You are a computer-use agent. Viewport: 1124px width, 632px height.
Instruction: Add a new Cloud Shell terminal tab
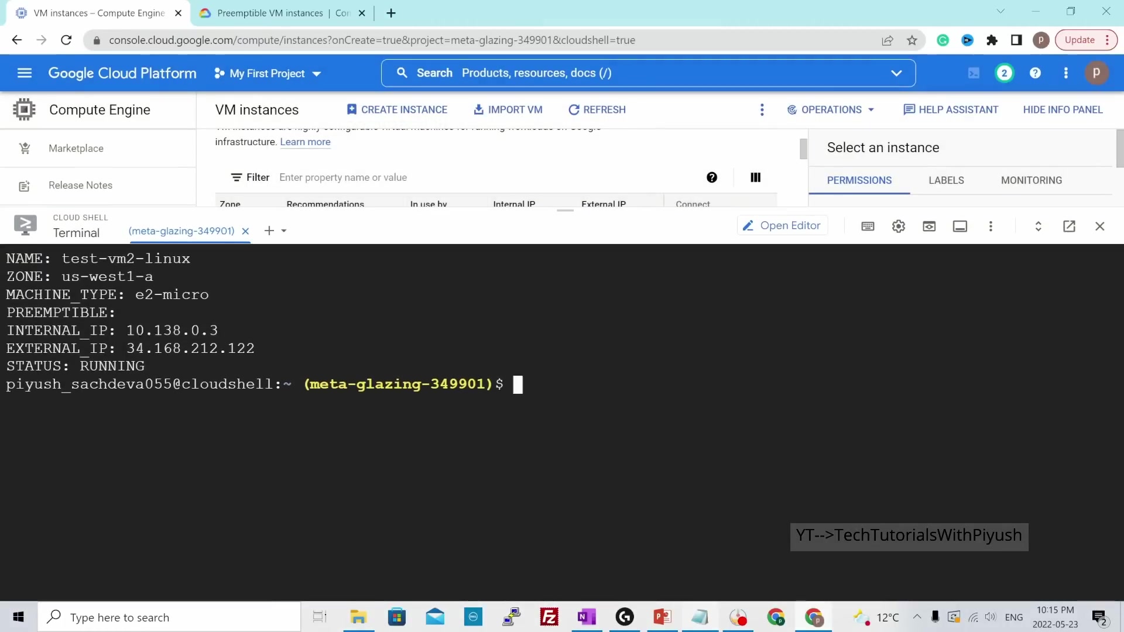point(269,231)
